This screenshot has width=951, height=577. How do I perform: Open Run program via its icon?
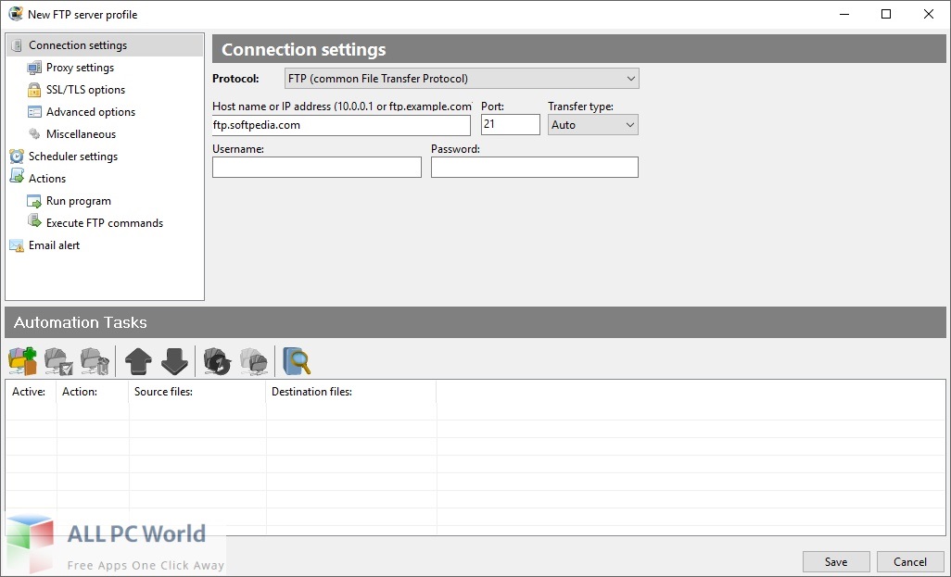34,201
